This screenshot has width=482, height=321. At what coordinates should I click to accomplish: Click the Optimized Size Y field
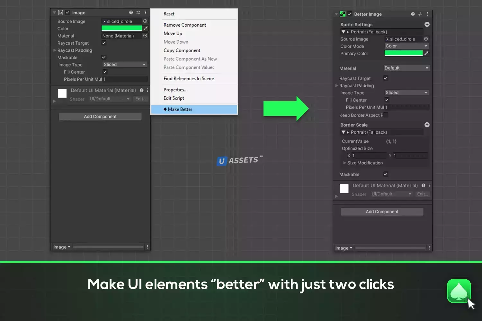click(411, 155)
